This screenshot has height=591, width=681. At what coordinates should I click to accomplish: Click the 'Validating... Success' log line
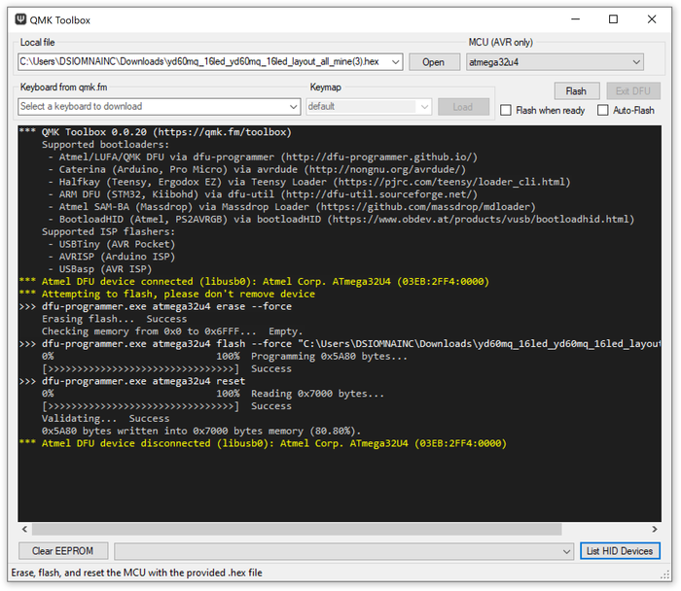105,419
